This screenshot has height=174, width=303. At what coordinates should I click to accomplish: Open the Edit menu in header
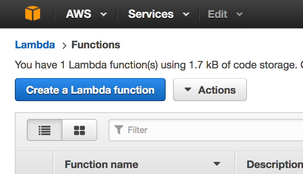click(218, 14)
